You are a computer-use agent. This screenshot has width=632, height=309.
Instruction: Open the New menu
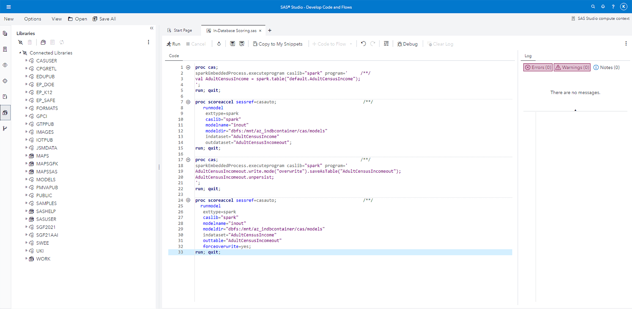(9, 19)
